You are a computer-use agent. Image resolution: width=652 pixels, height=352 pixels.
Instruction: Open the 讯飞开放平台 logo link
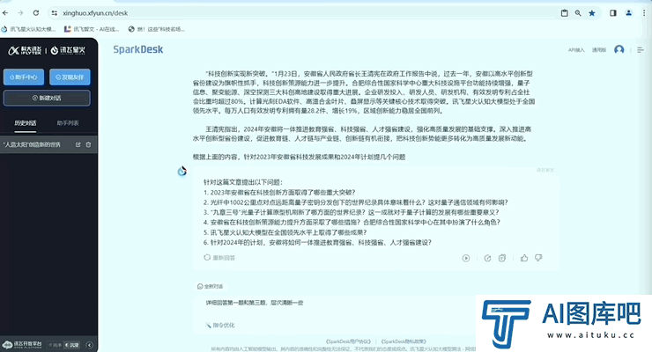pyautogui.click(x=22, y=345)
